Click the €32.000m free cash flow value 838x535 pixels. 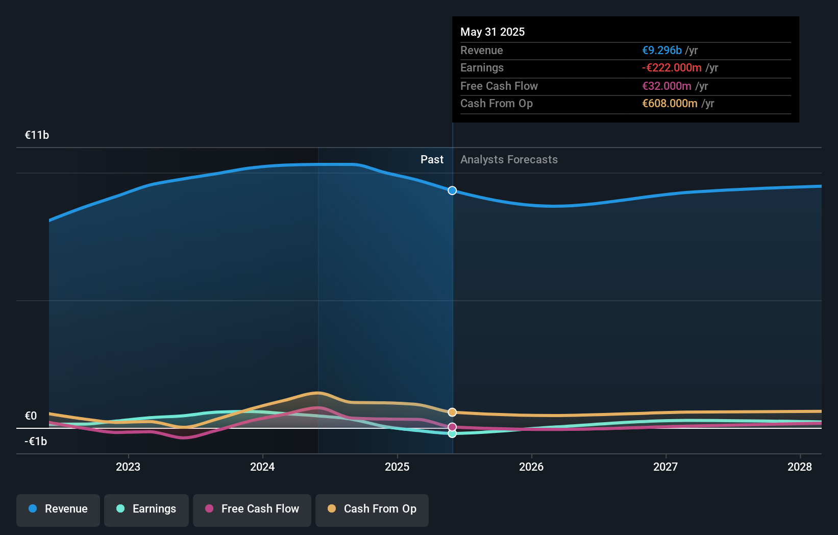point(667,86)
